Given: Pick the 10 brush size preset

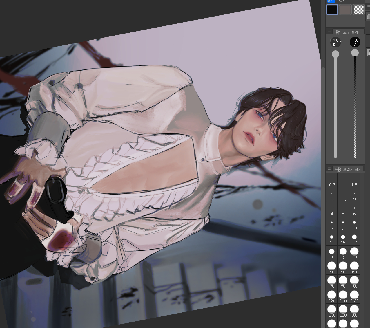Looking at the screenshot, I should [354, 225].
